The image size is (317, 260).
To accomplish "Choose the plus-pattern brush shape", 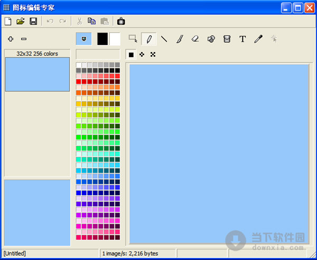I will 142,54.
